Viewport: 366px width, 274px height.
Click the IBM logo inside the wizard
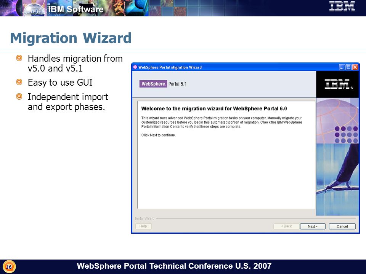point(339,84)
